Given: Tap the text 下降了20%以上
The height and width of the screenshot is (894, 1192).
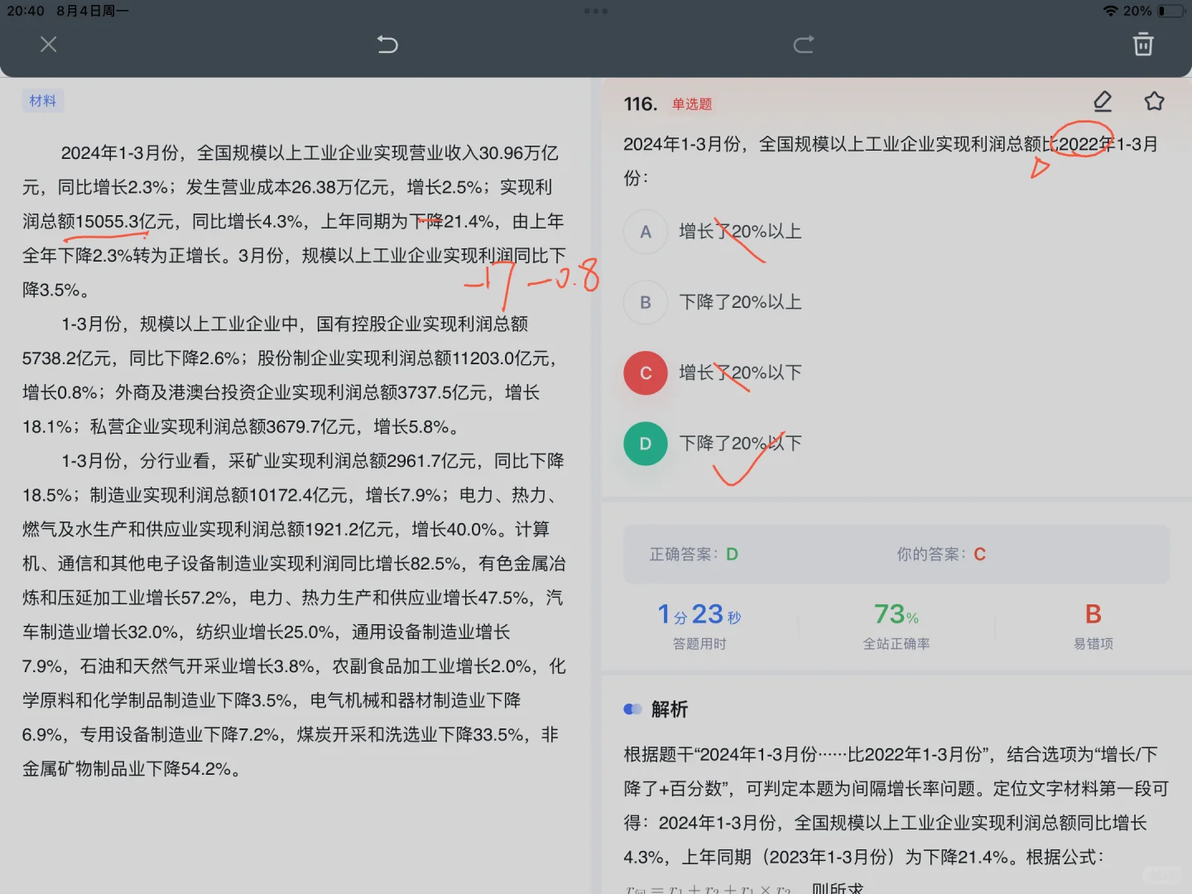Looking at the screenshot, I should tap(740, 302).
